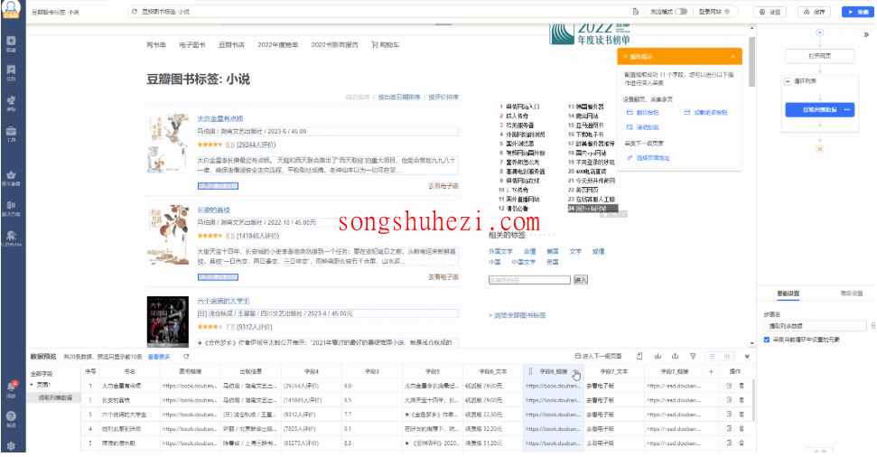Click the user avatar at sidebar top
The height and width of the screenshot is (457, 877).
[x=11, y=9]
